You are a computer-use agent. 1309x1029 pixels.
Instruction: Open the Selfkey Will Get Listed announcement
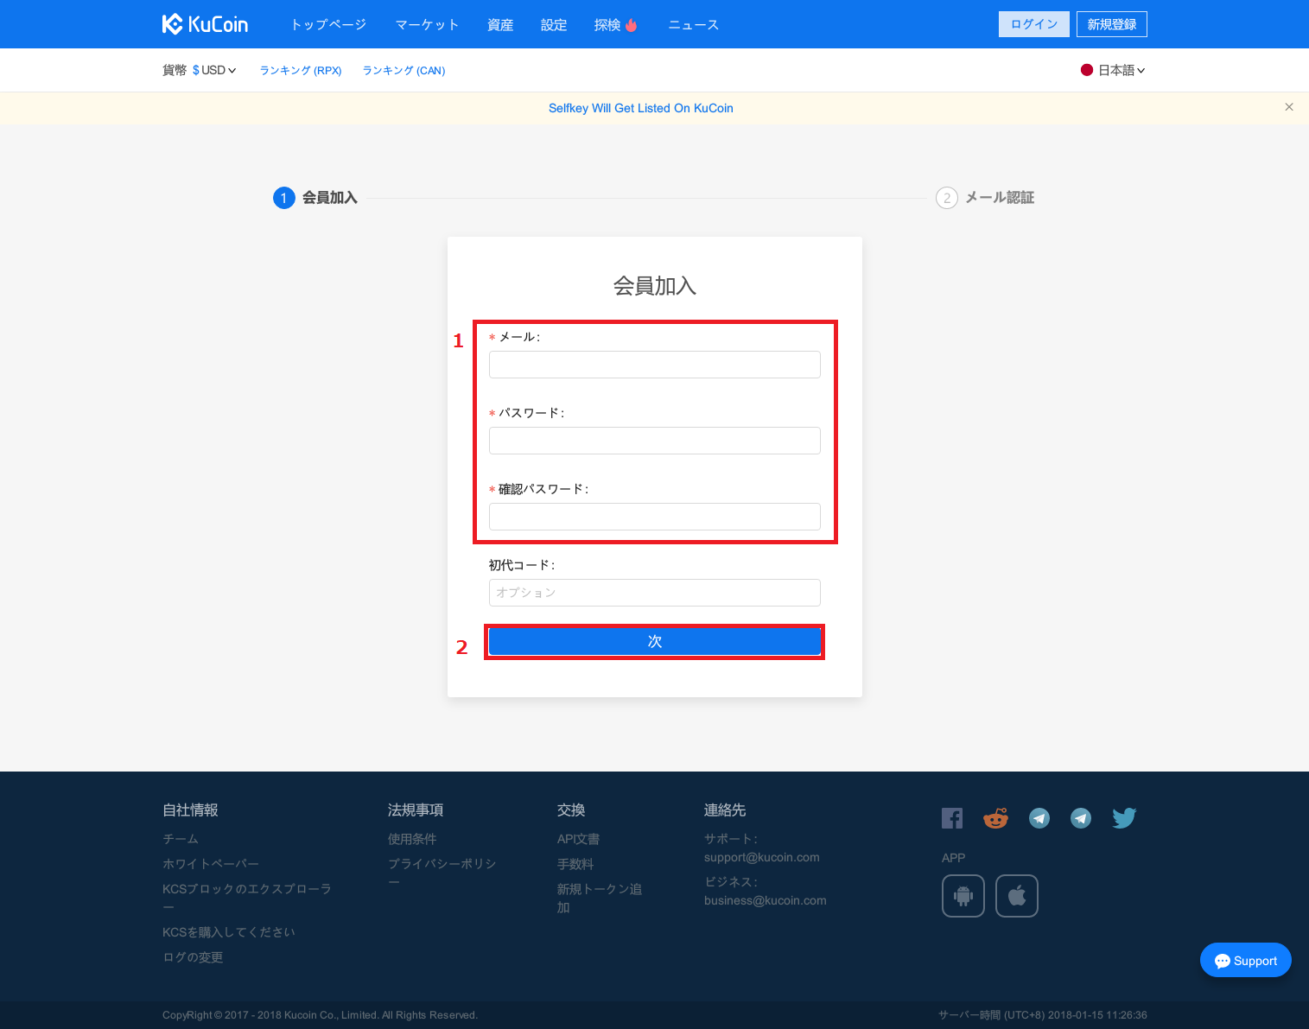(x=641, y=108)
